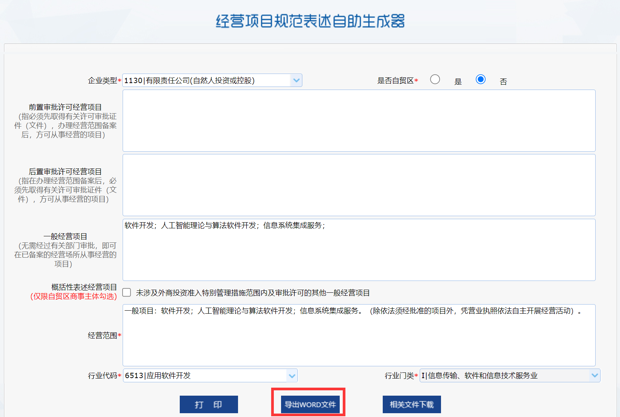Screen dimensions: 620x417
Task: Click the 经营范围 field label
Action: (x=102, y=335)
